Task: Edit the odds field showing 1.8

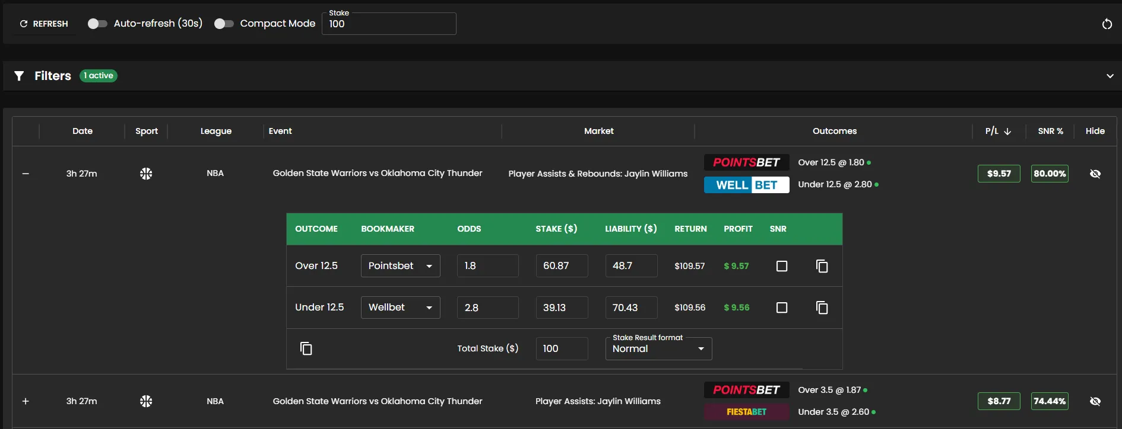Action: pos(488,266)
